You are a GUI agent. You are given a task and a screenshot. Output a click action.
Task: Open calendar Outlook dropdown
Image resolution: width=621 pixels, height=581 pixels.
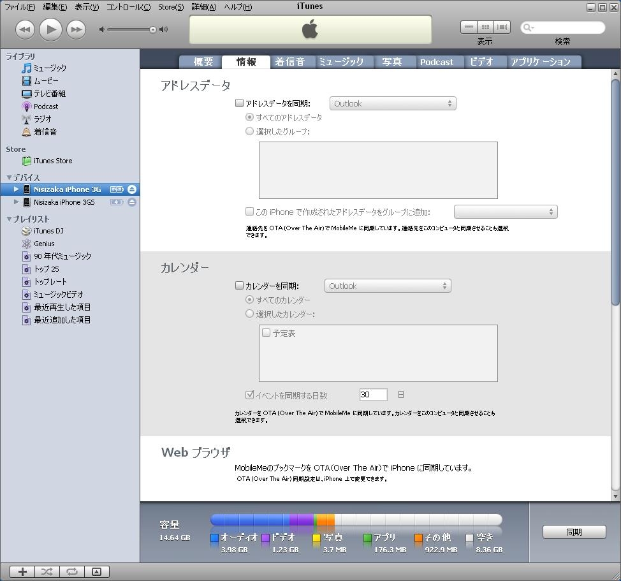pos(388,286)
